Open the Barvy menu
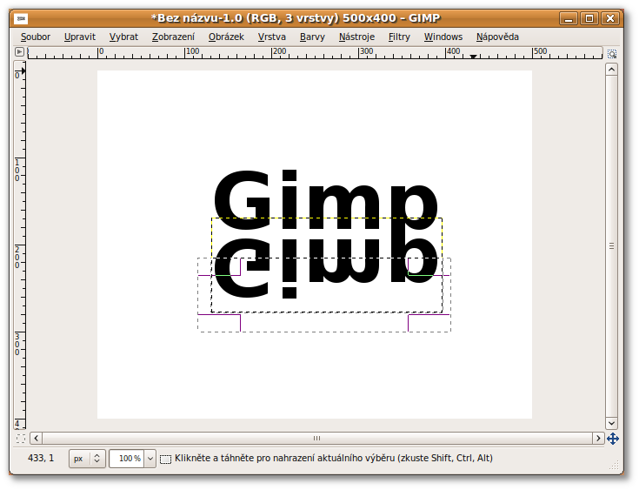The height and width of the screenshot is (490, 639). 312,37
